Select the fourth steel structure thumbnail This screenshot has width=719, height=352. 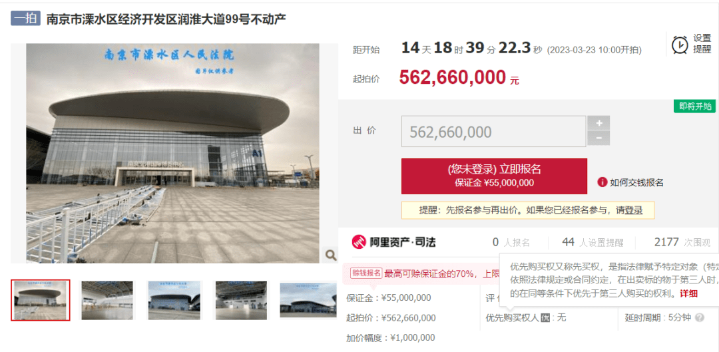241,300
